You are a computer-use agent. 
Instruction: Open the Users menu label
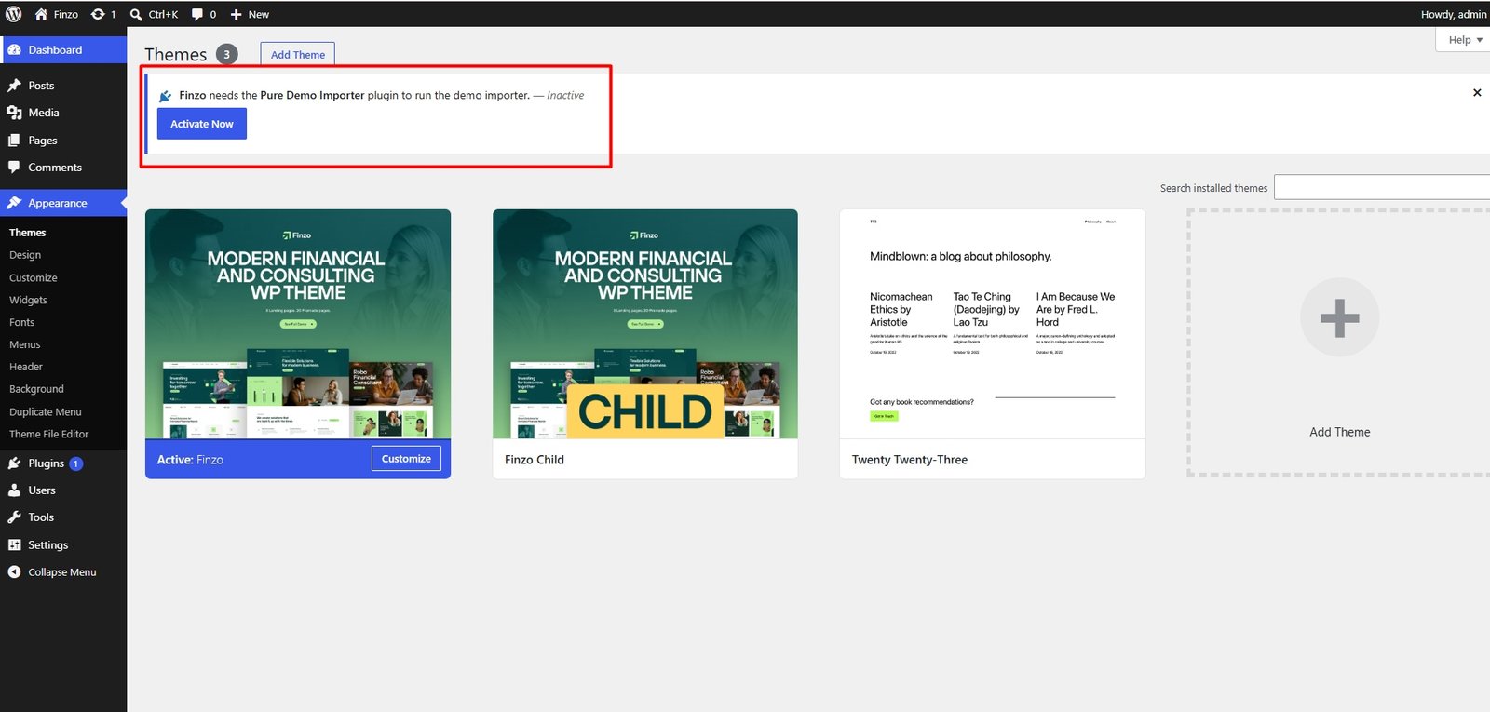(x=42, y=490)
